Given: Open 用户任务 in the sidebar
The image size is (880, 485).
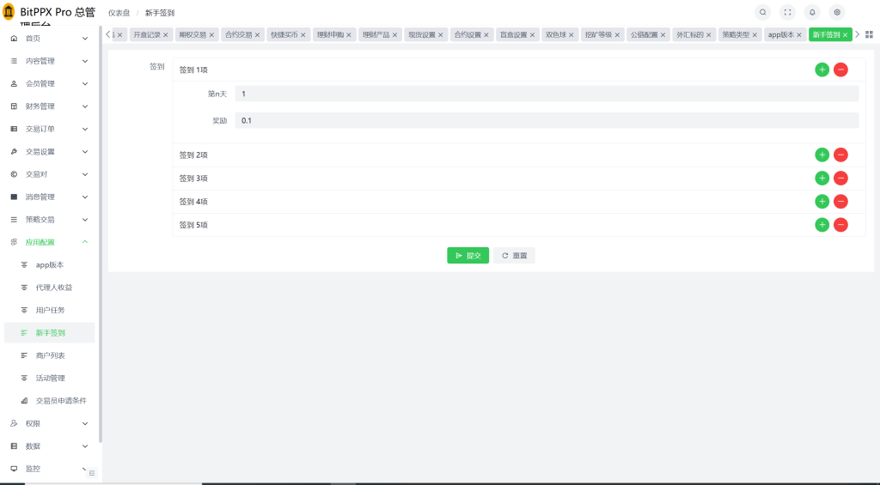Looking at the screenshot, I should [49, 310].
